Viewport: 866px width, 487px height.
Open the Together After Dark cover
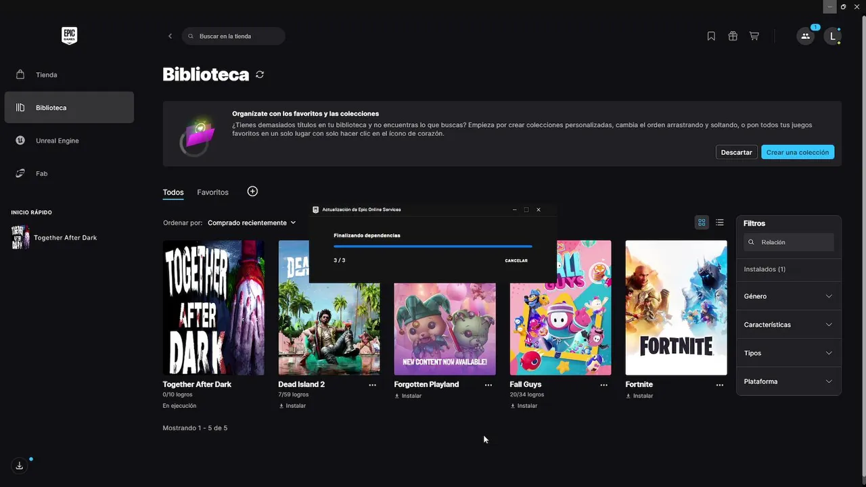click(214, 308)
